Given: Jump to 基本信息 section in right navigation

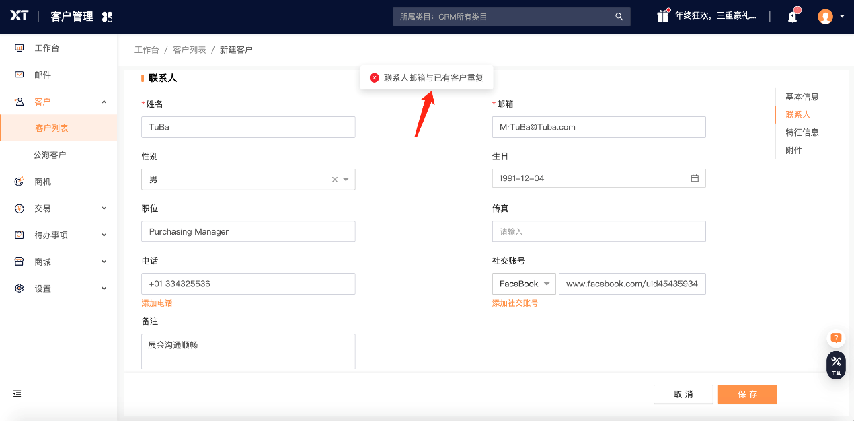Looking at the screenshot, I should click(802, 96).
